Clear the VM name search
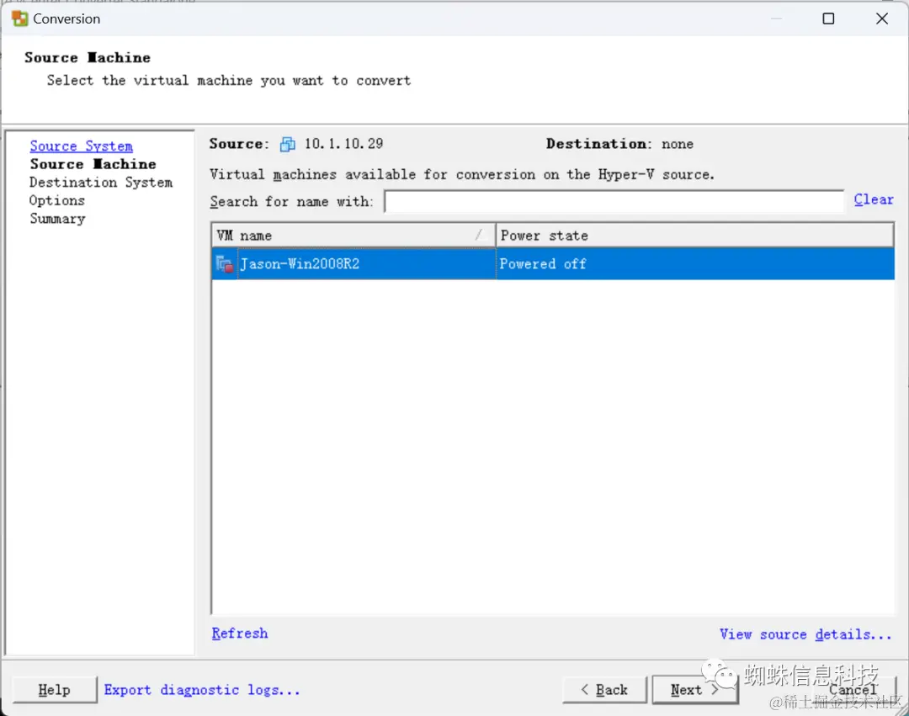 pos(874,200)
